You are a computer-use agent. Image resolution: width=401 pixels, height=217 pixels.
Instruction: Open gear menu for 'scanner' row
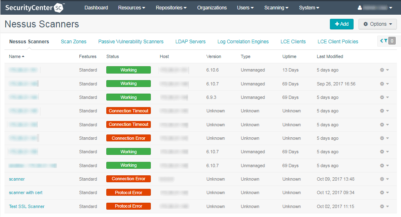click(384, 179)
